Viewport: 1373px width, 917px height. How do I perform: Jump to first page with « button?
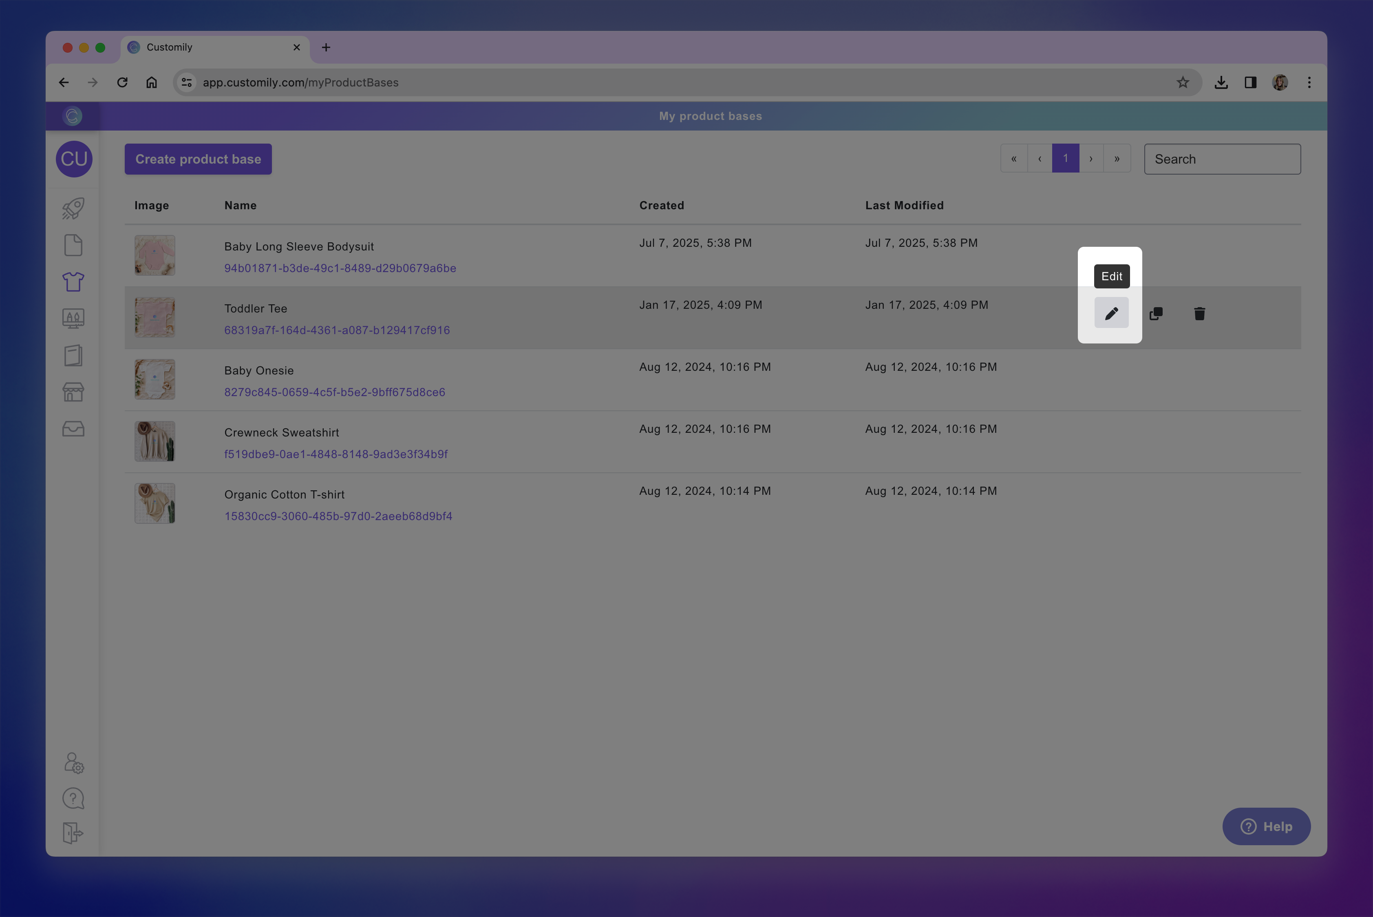[x=1014, y=159]
